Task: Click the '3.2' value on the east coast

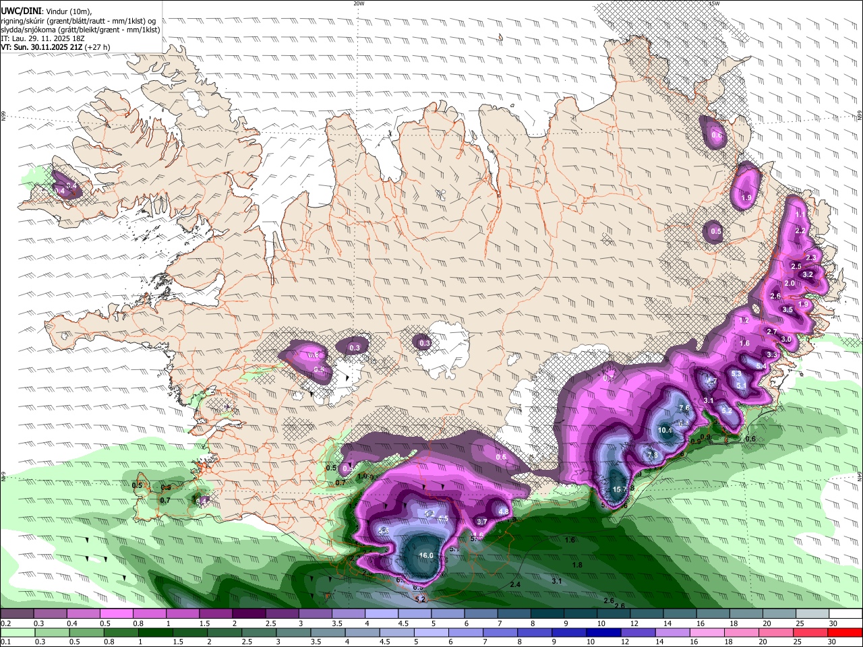Action: point(808,275)
